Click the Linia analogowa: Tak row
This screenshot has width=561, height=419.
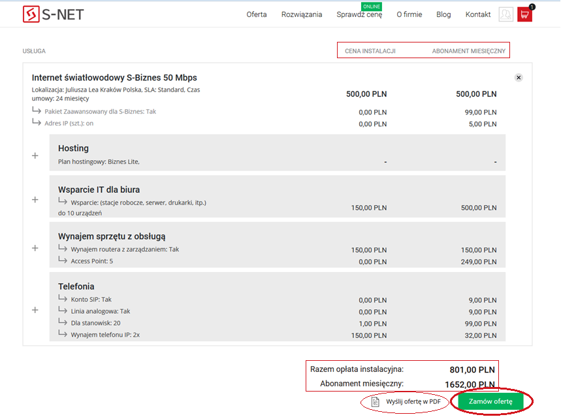click(x=100, y=311)
